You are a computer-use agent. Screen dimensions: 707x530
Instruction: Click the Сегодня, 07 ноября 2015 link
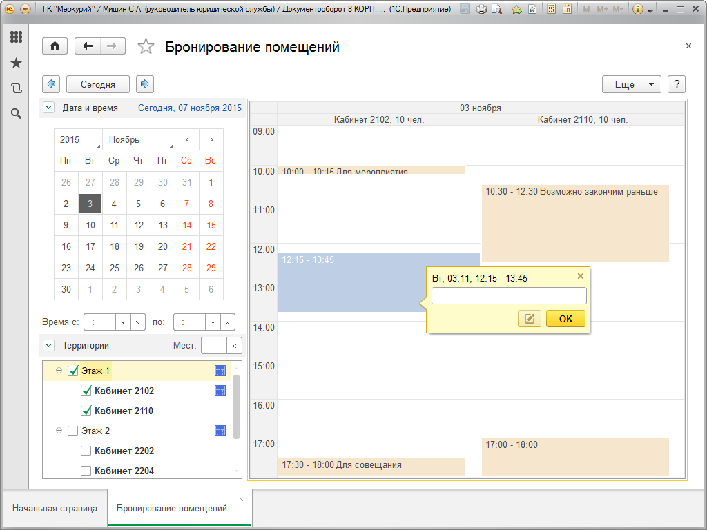[190, 108]
